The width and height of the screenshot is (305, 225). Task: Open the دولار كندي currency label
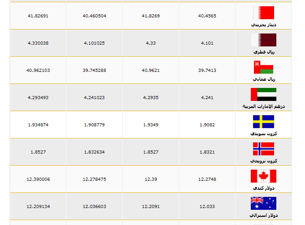coord(264,188)
